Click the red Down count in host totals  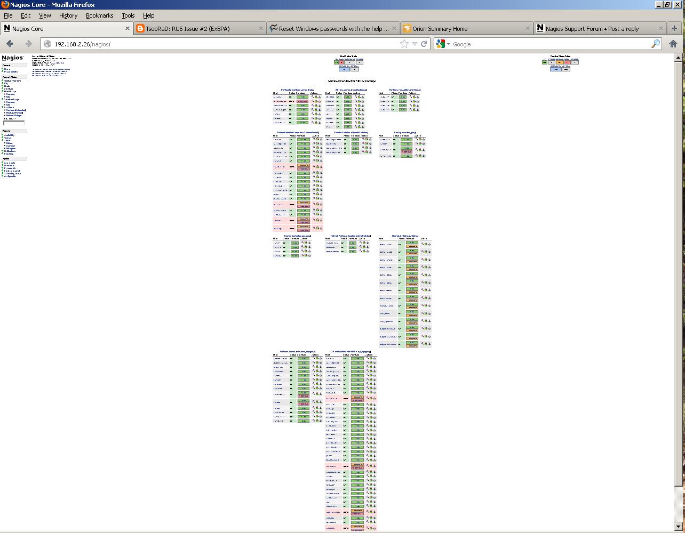click(342, 62)
